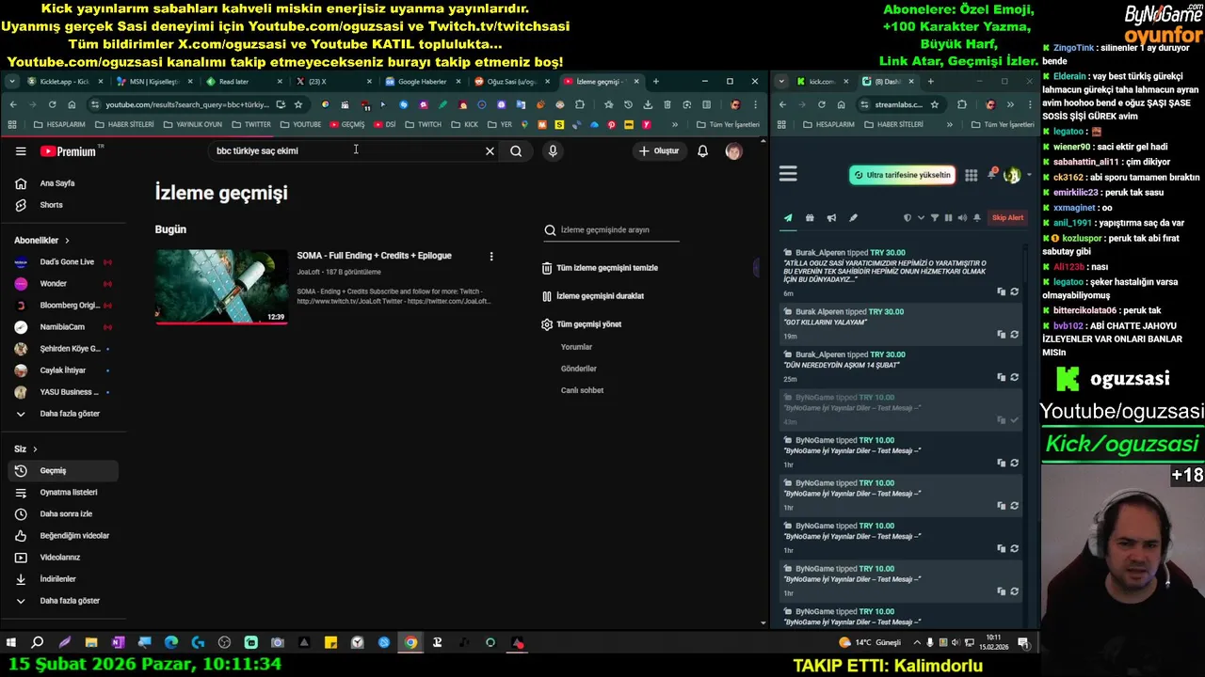Open Streamlabs notification bell with badge
This screenshot has height=677, width=1205.
coord(991,174)
